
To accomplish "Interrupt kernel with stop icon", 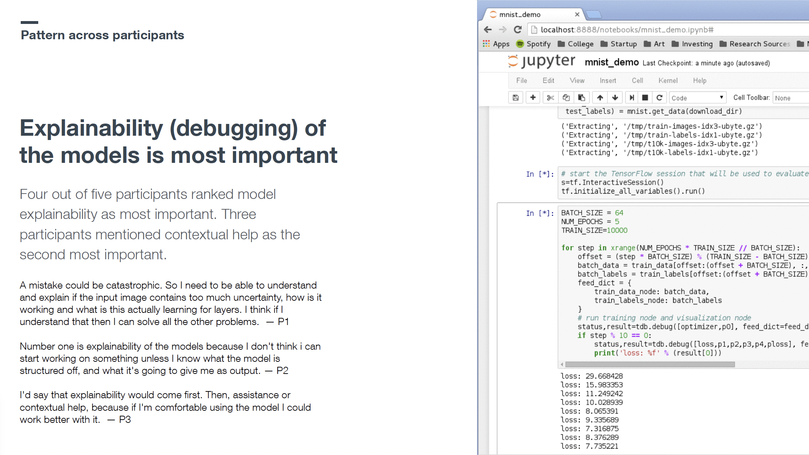I will 645,97.
